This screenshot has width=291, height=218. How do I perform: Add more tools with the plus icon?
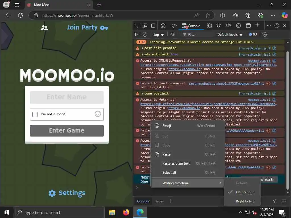tap(257, 25)
